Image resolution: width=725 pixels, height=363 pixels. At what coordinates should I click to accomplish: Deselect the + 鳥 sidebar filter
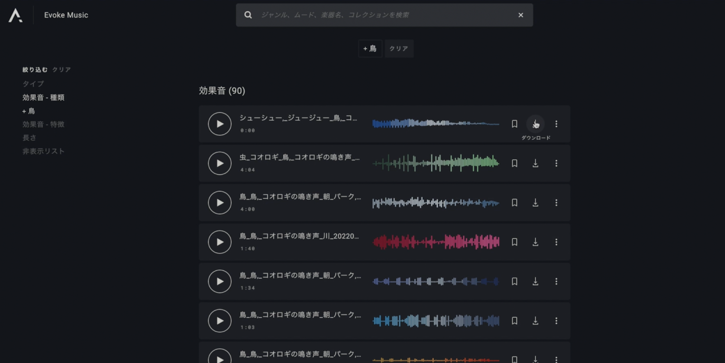29,111
